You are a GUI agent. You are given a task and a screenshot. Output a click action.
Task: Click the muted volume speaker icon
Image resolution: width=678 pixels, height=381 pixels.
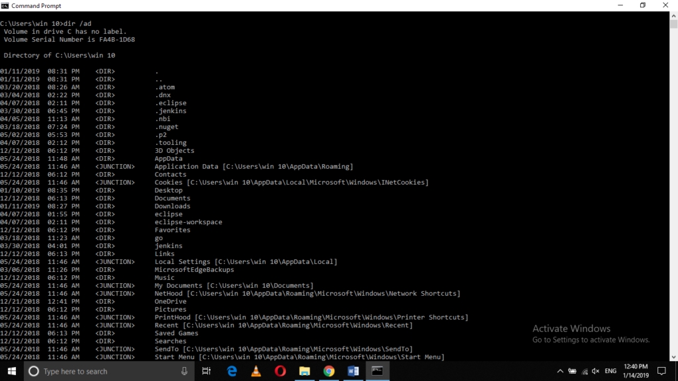[596, 371]
